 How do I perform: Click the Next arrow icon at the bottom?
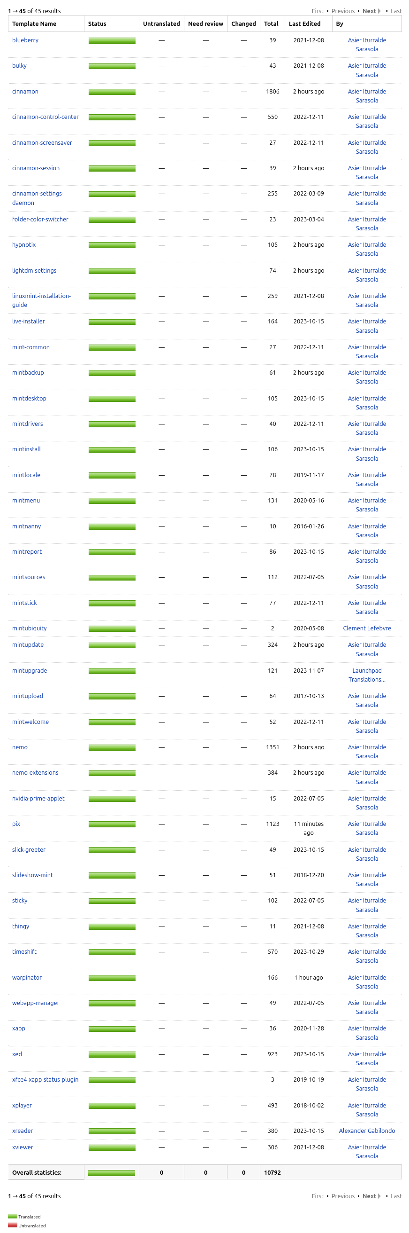(x=379, y=1196)
